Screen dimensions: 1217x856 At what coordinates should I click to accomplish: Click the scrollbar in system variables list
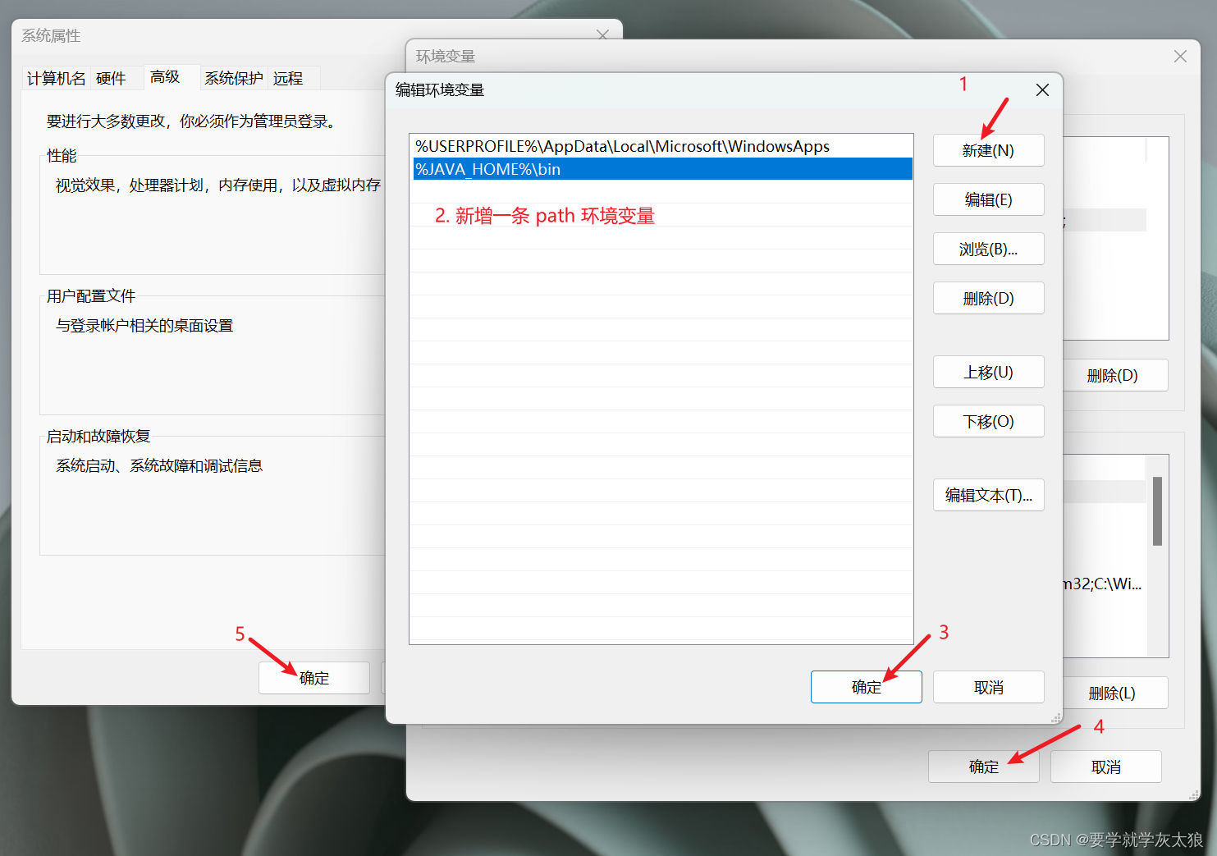tap(1157, 511)
